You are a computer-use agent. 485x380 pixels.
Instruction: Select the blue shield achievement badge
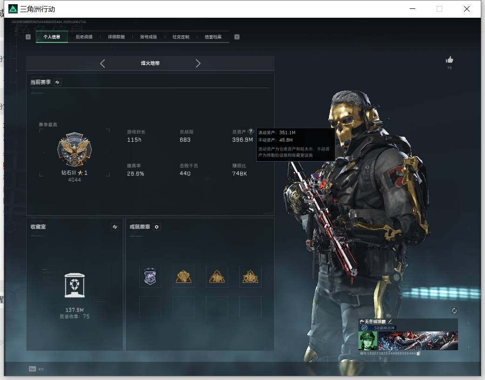pyautogui.click(x=150, y=276)
